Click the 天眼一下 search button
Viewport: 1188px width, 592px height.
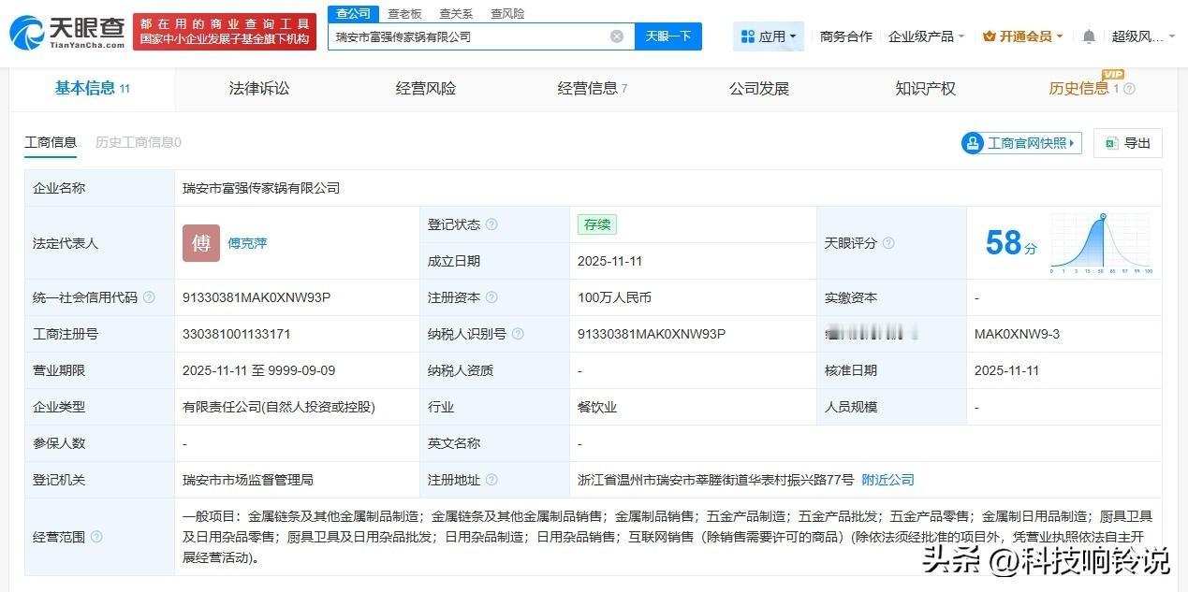pyautogui.click(x=668, y=36)
